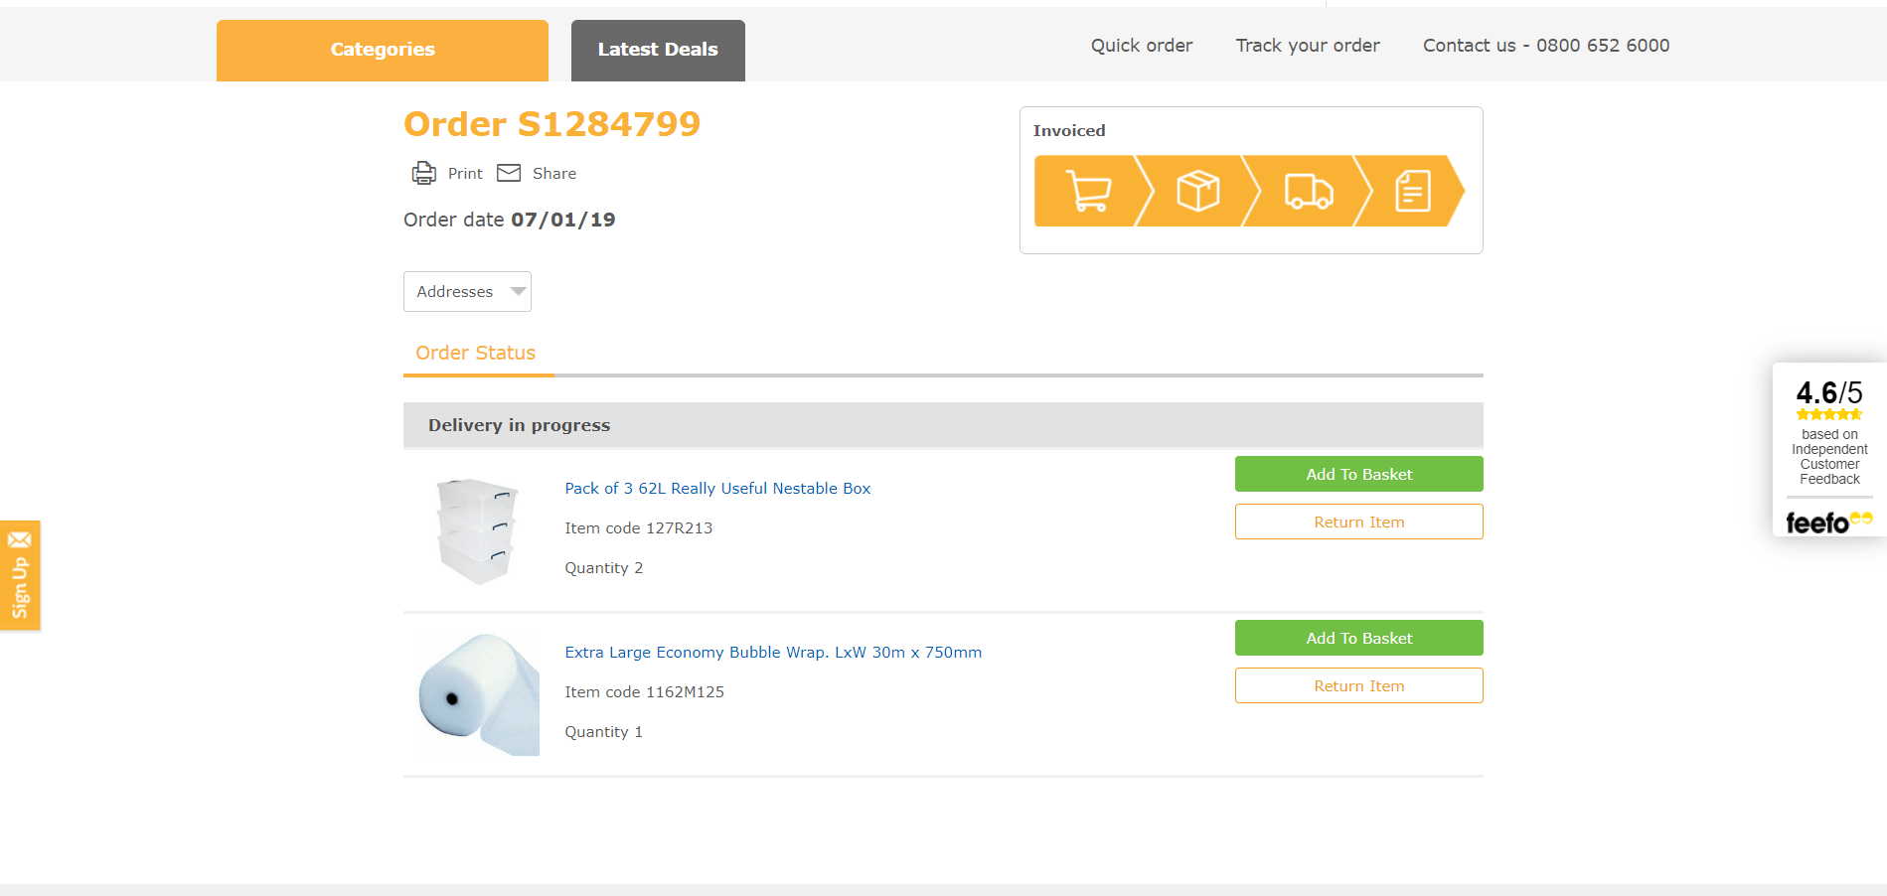The width and height of the screenshot is (1887, 896).
Task: Open Extra Large Economy Bubble Wrap link
Action: click(773, 652)
